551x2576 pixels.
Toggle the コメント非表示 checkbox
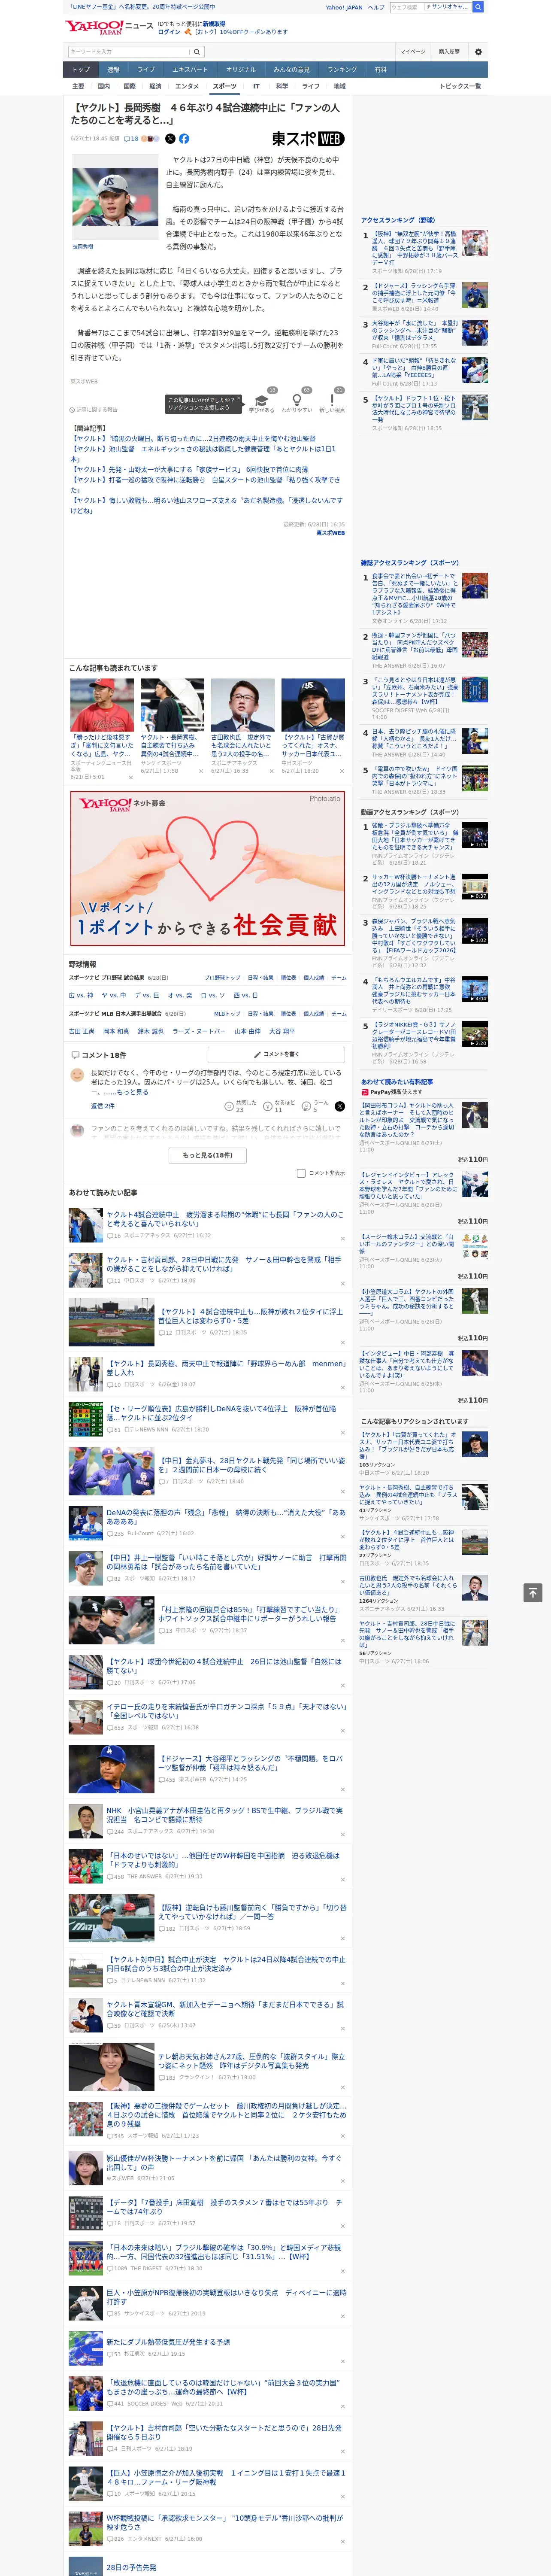click(301, 1173)
